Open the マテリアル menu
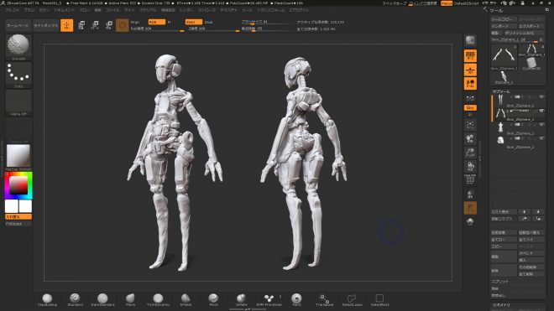 coord(148,10)
